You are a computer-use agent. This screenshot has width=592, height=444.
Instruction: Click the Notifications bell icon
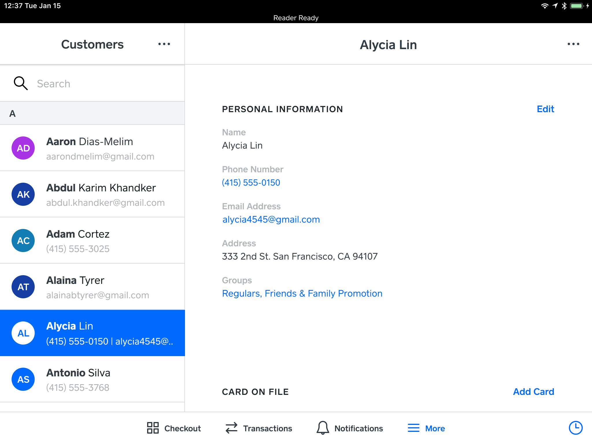323,427
